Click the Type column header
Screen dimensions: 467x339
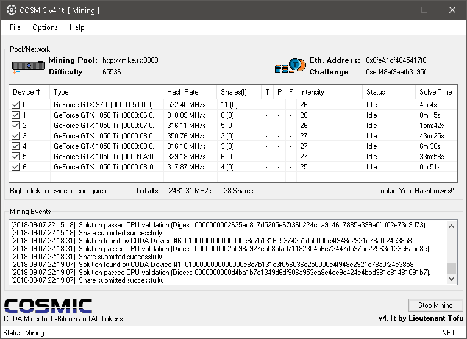107,92
